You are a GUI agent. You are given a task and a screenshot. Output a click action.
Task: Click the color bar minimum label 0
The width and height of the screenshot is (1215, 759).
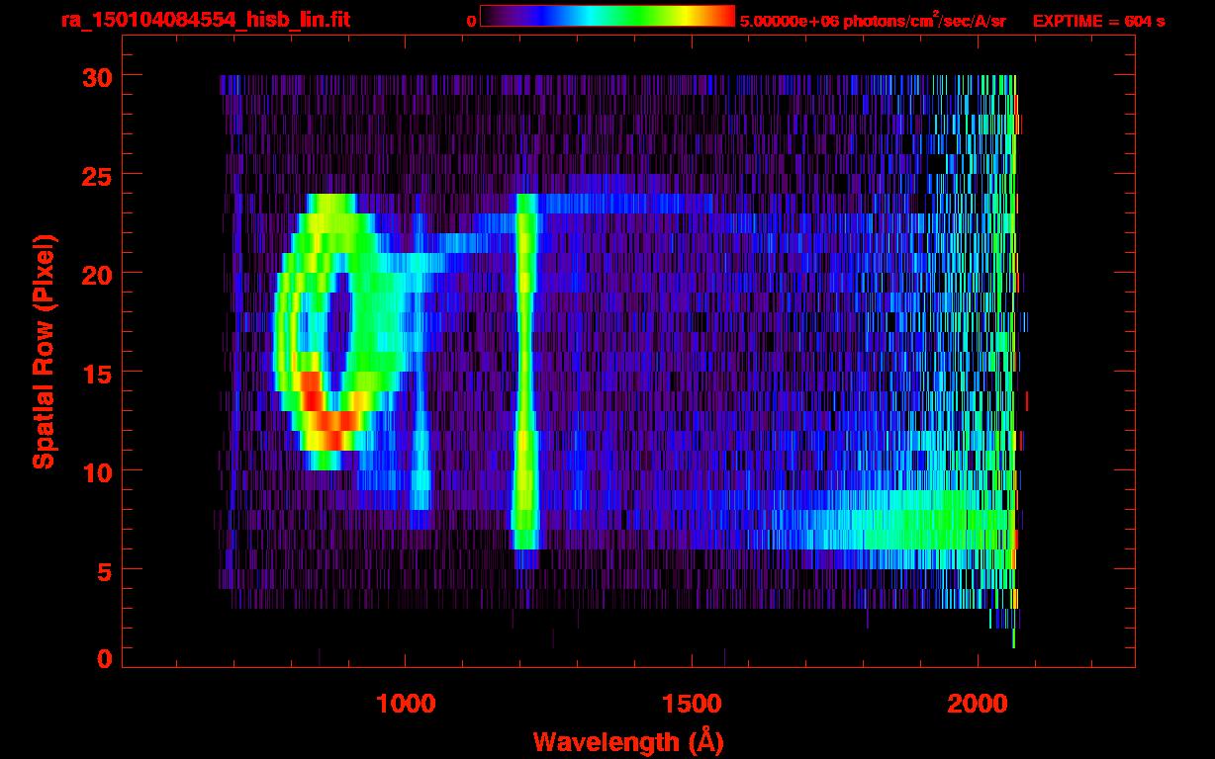pos(472,21)
